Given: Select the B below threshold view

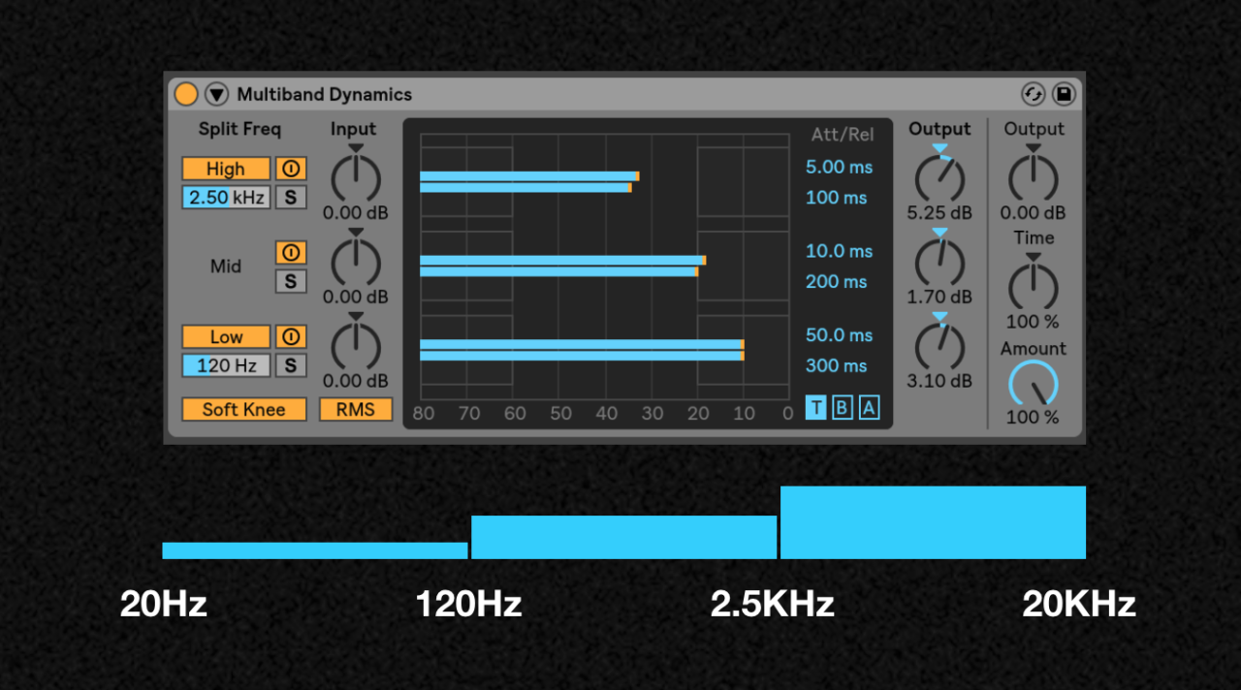Looking at the screenshot, I should coord(842,407).
